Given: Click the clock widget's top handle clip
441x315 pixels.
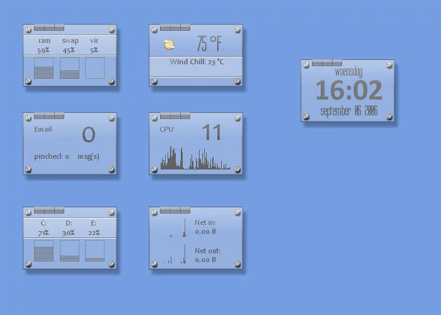Looking at the screenshot, I should click(327, 63).
